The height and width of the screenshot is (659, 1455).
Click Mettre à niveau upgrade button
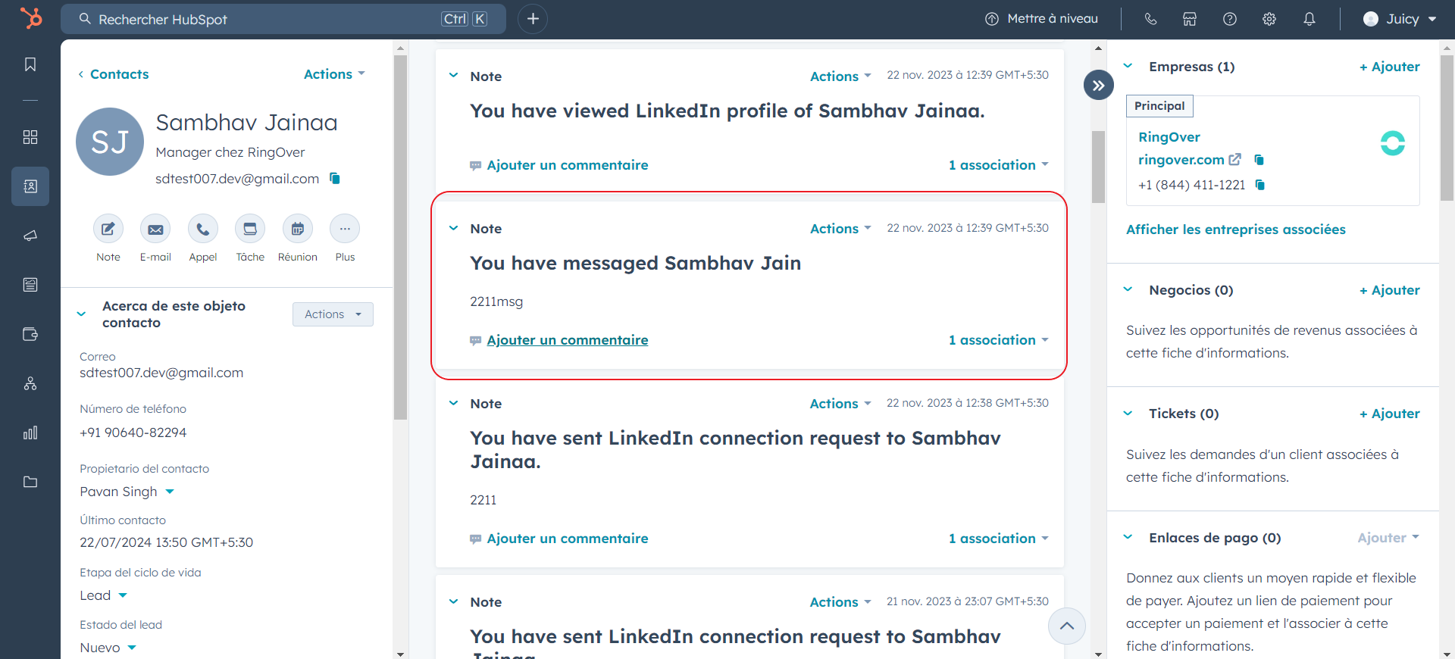pyautogui.click(x=1041, y=19)
